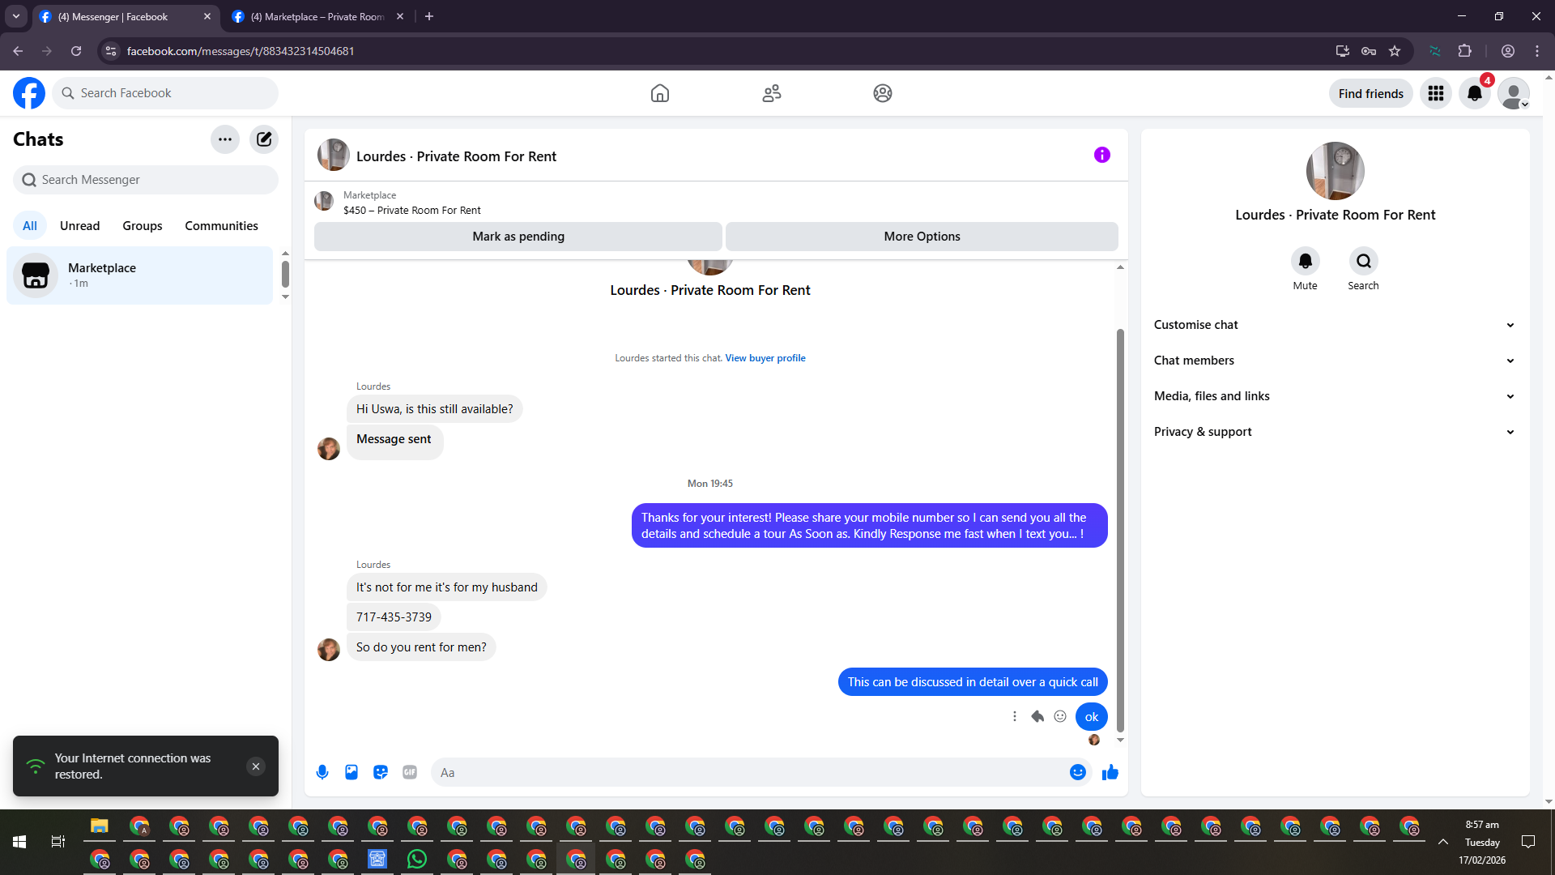Choose a sticker icon

point(381,772)
